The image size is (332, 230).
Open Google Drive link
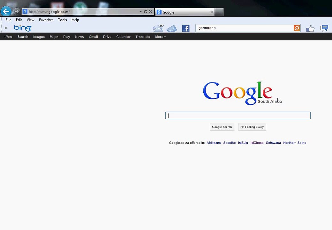tap(107, 37)
